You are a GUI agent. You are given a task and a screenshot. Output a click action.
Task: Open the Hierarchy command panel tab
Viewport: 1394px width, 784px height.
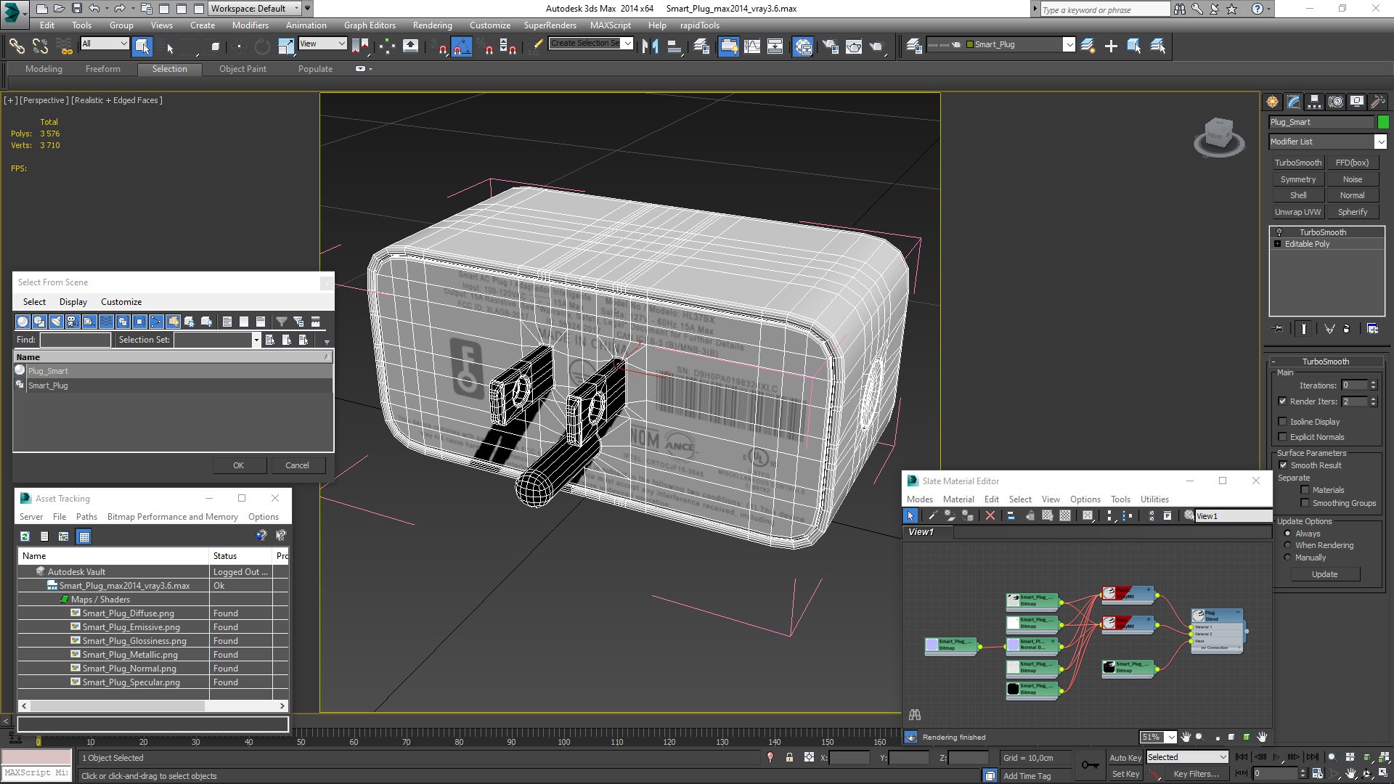point(1314,102)
